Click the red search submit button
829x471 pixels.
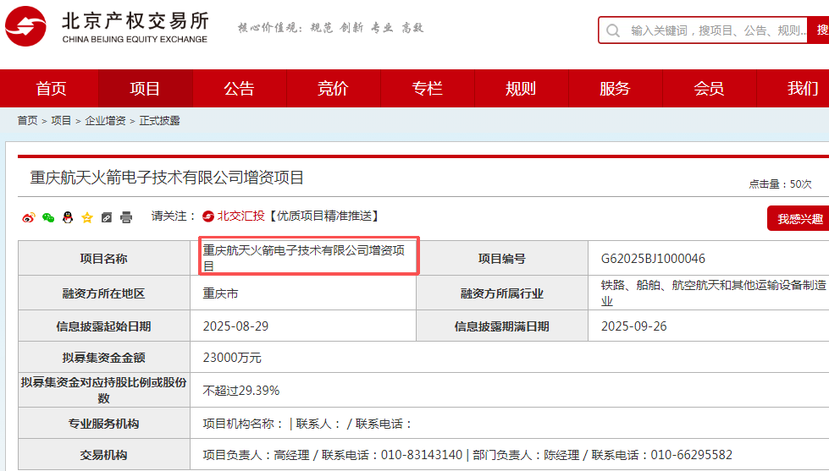coord(819,30)
